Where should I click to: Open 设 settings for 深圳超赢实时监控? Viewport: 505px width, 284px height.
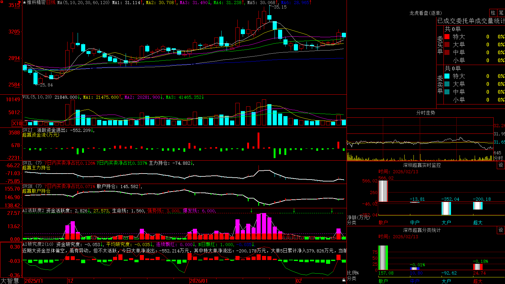[x=501, y=165]
